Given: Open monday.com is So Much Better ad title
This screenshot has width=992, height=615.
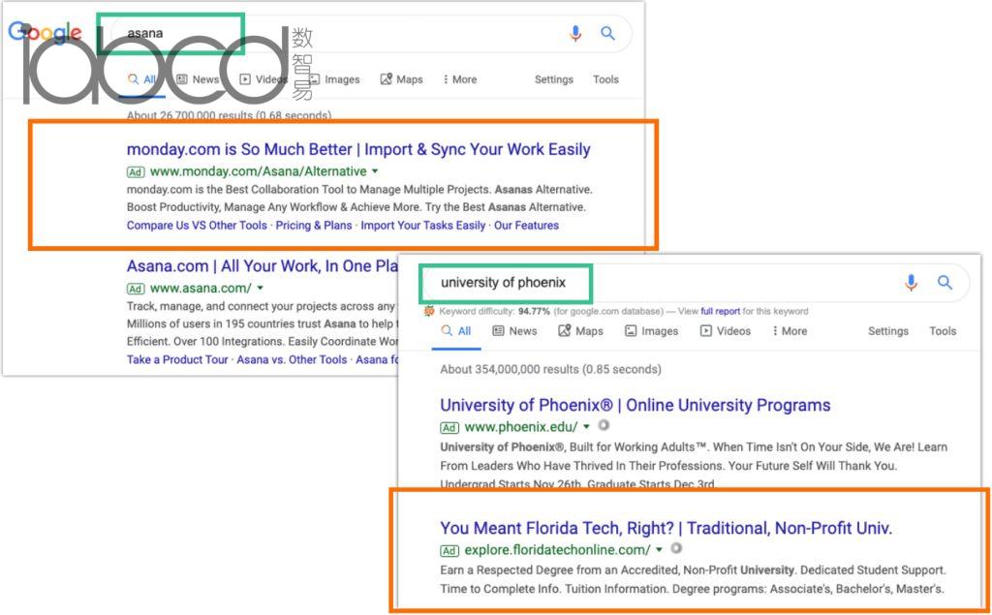Looking at the screenshot, I should coord(358,149).
